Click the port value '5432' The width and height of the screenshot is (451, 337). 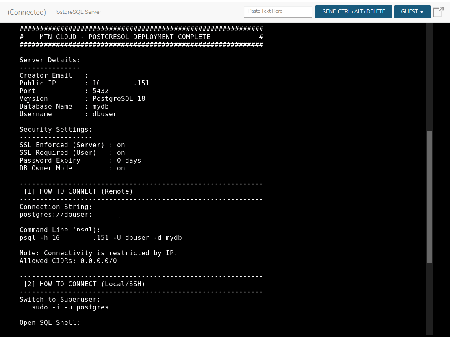101,91
